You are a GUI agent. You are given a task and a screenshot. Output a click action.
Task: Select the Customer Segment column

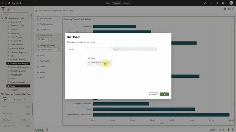18,52
